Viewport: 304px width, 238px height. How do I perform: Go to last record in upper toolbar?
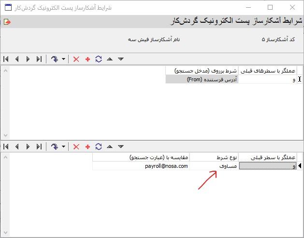39,59
